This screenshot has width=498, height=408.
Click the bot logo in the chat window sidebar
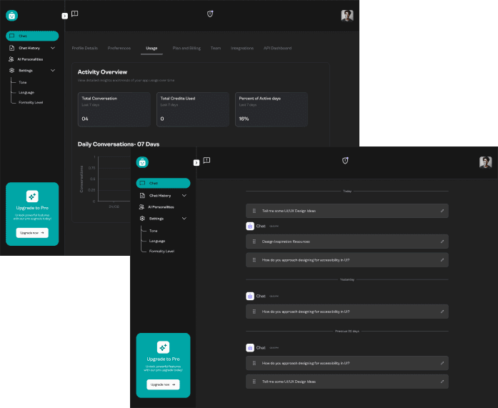pyautogui.click(x=142, y=162)
